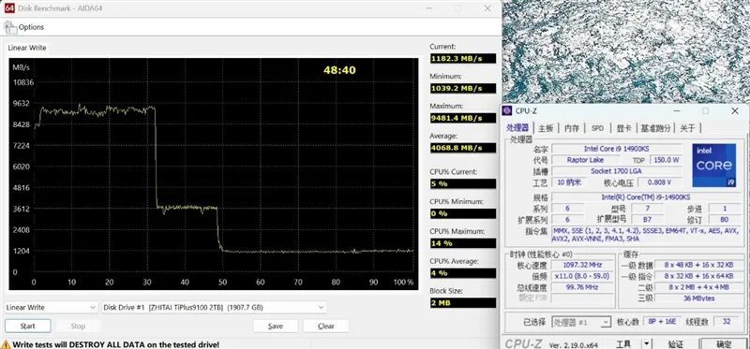Screen dimensions: 750x349
Task: Click the Current 1182.3 MB/s value
Action: tap(462, 59)
